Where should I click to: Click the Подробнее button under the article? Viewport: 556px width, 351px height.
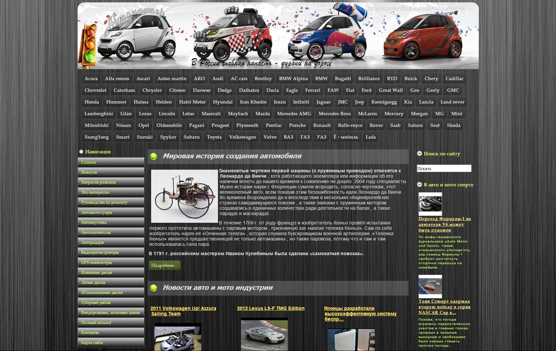click(x=165, y=265)
